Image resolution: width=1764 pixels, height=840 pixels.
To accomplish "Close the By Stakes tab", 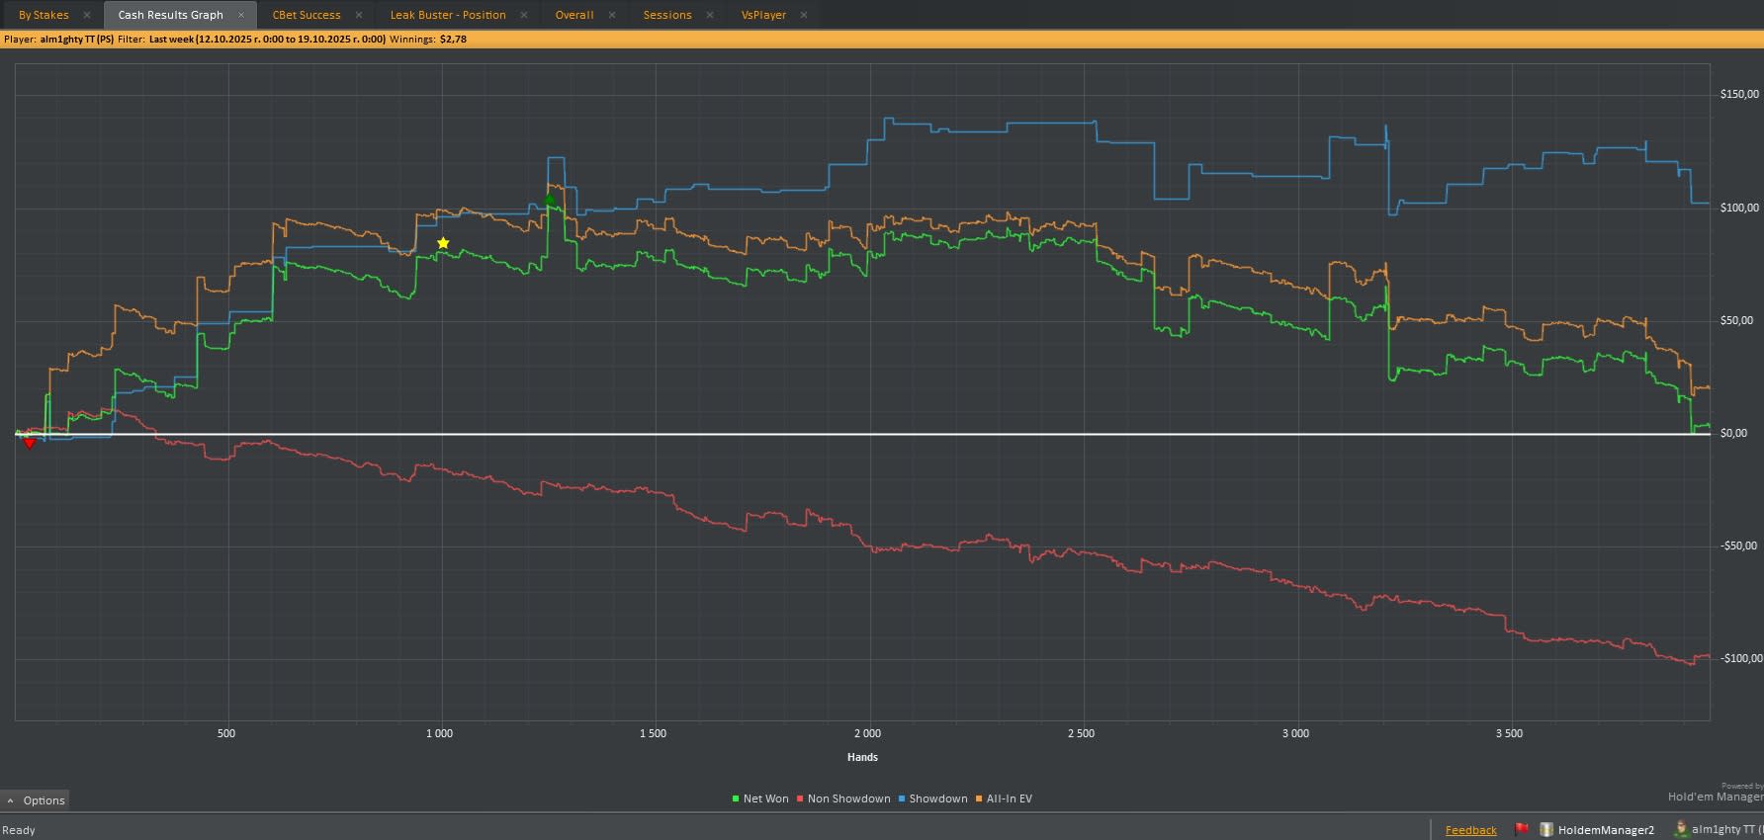I will 87,15.
